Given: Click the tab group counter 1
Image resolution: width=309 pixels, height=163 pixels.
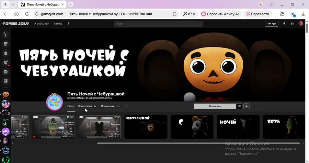Looking at the screenshot, I should click(5, 4).
